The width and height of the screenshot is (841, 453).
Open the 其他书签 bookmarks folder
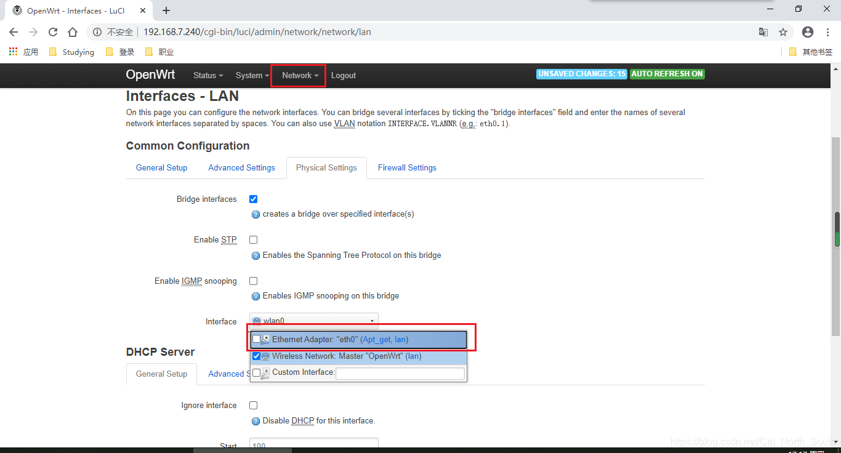810,52
